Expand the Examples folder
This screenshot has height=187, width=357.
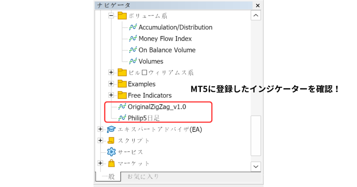[x=111, y=84]
